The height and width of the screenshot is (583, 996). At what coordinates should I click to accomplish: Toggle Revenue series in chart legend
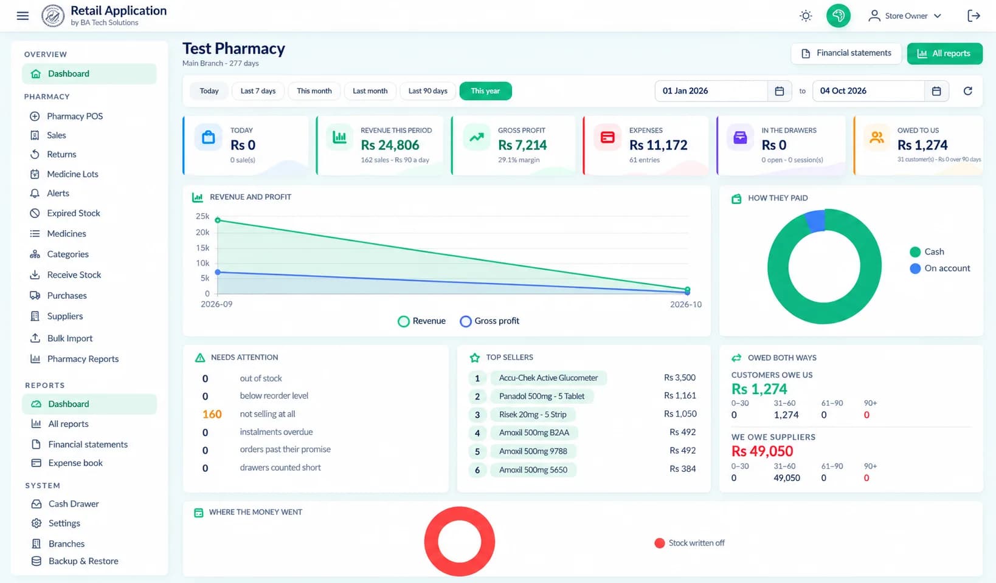(421, 321)
